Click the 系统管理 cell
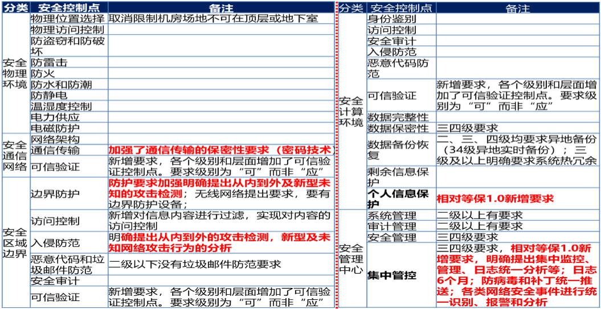Viewport: 601px width, 309px height. [401, 215]
